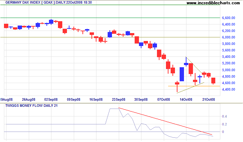Click the www.incrediblecharts.com site label
Image resolution: width=243 pixels, height=142 pixels.
tap(213, 3)
